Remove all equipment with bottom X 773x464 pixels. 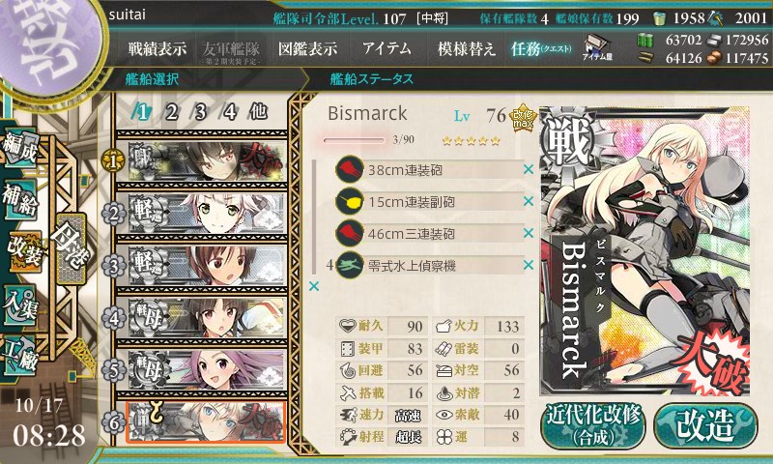click(x=313, y=286)
